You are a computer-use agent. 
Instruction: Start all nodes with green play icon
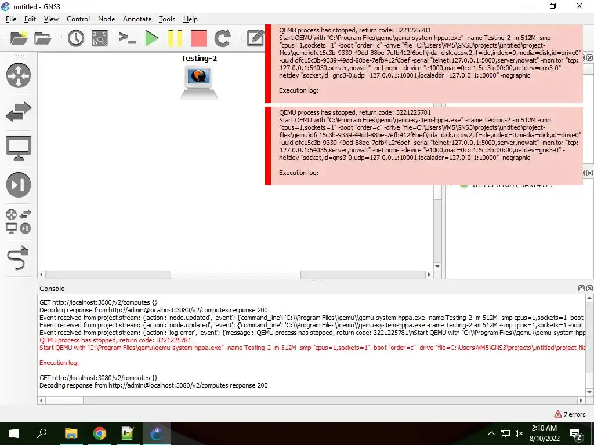point(151,38)
